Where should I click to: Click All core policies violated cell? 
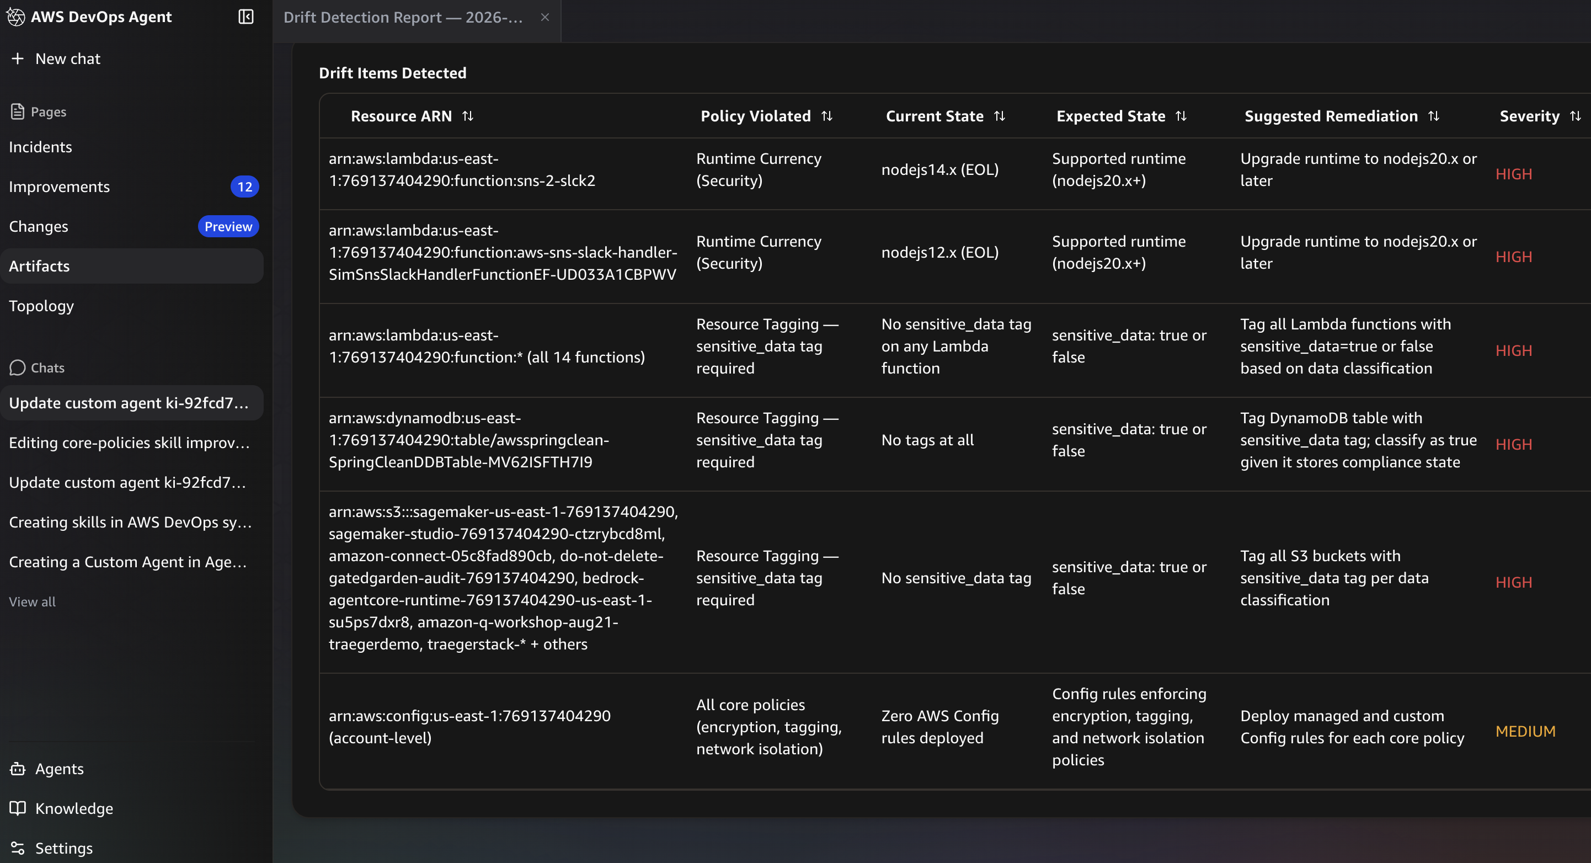pos(769,727)
